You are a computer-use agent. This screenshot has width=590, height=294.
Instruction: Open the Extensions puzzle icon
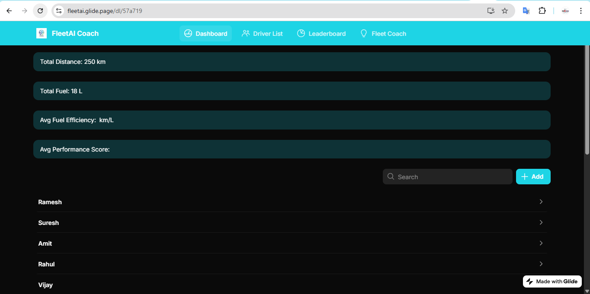[542, 11]
